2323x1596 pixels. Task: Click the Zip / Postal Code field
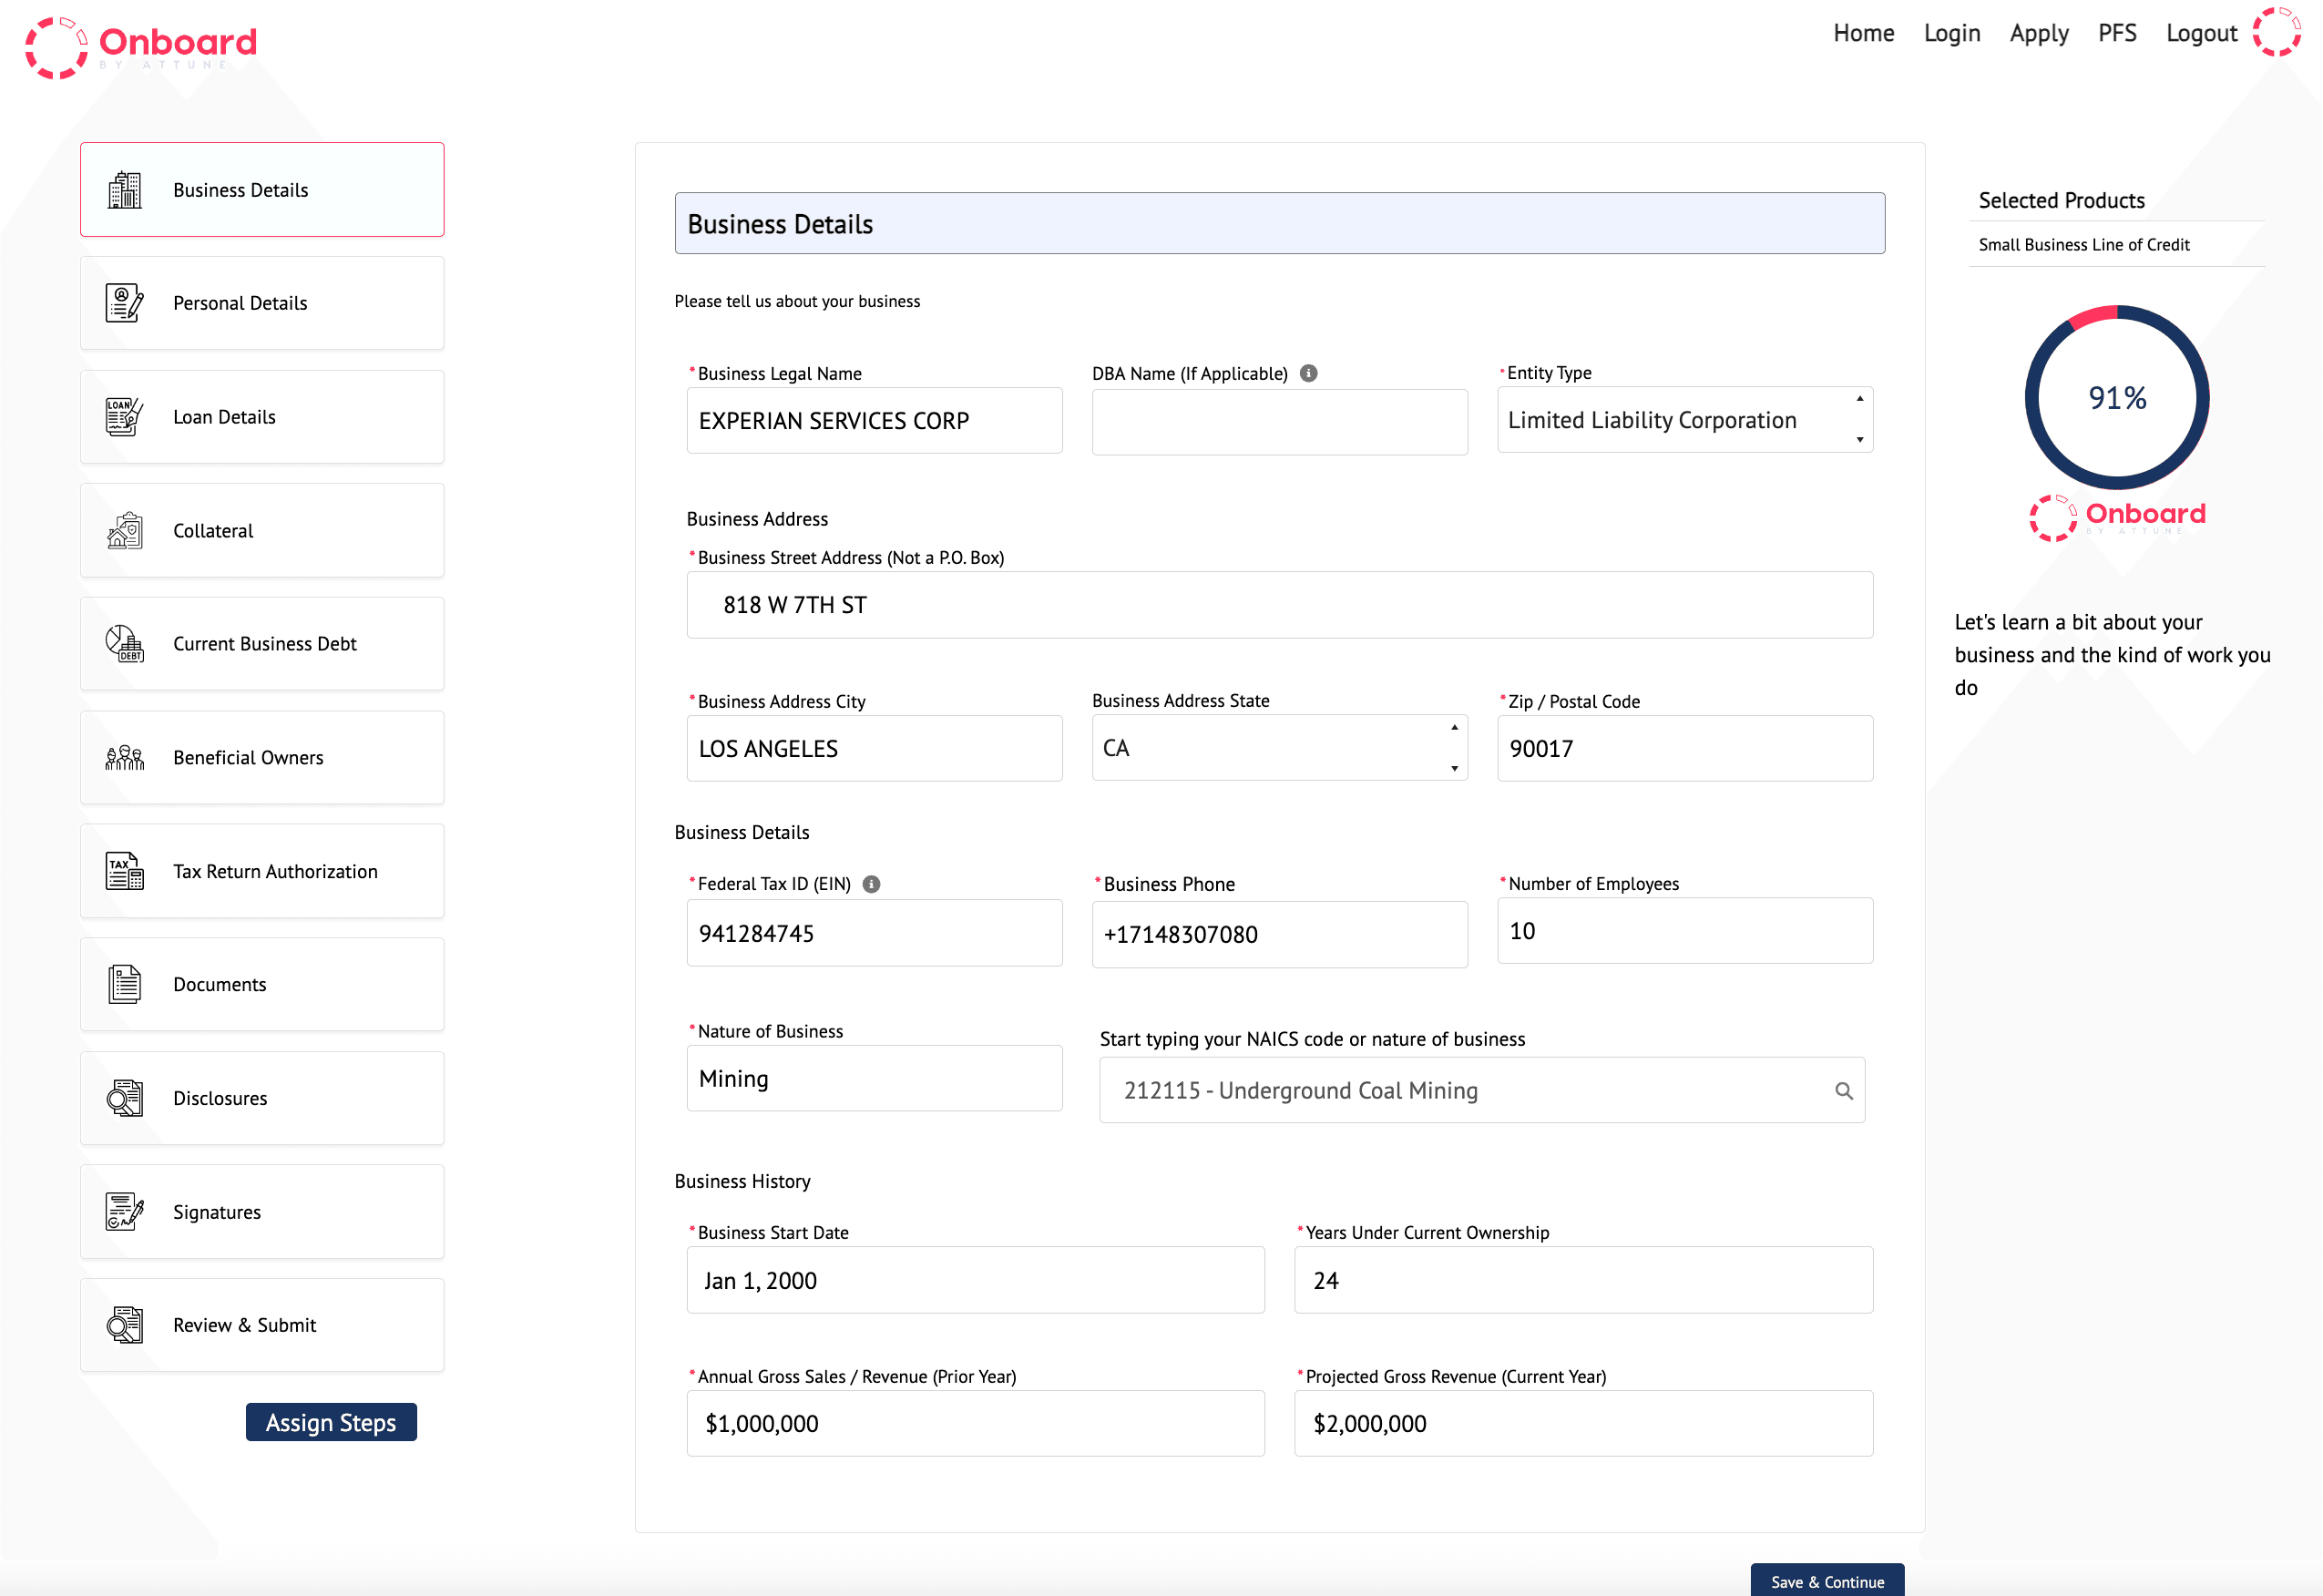click(x=1685, y=749)
